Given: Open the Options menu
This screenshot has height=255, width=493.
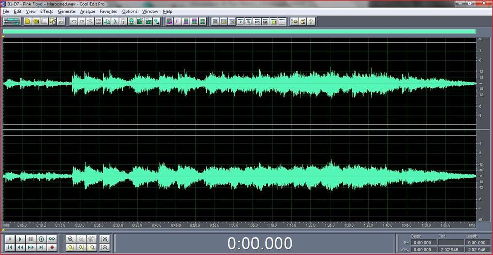Looking at the screenshot, I should 129,11.
